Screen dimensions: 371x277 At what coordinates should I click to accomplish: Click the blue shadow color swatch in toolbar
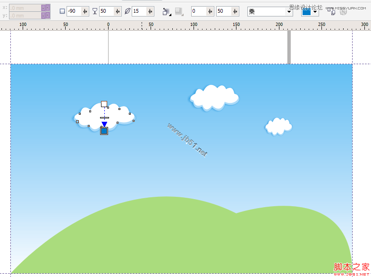(307, 12)
